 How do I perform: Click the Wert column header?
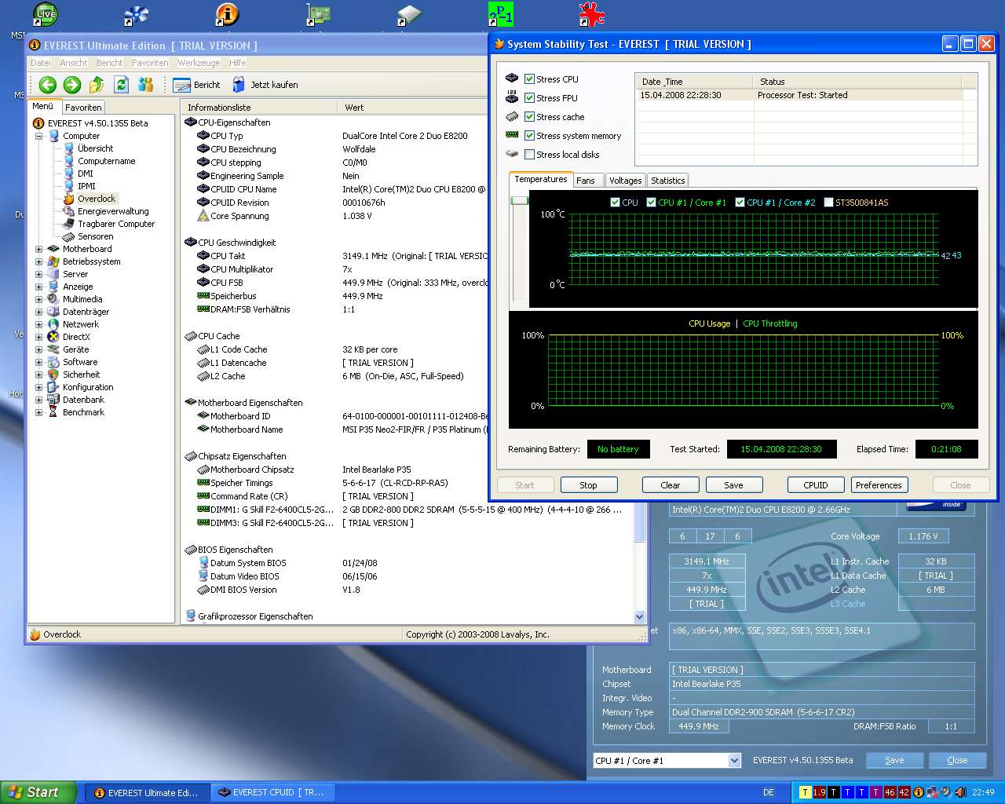[412, 108]
